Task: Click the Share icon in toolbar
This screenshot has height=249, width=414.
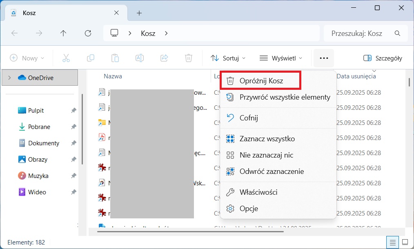Action: 164,58
